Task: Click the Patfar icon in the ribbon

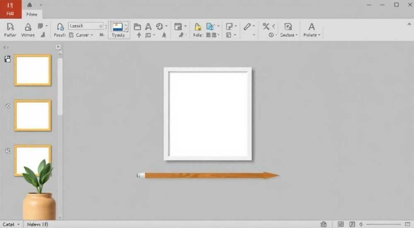Action: 10,27
